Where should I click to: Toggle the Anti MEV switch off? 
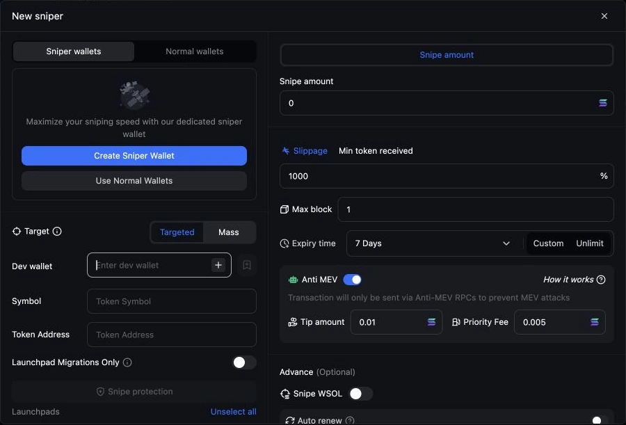tap(352, 280)
